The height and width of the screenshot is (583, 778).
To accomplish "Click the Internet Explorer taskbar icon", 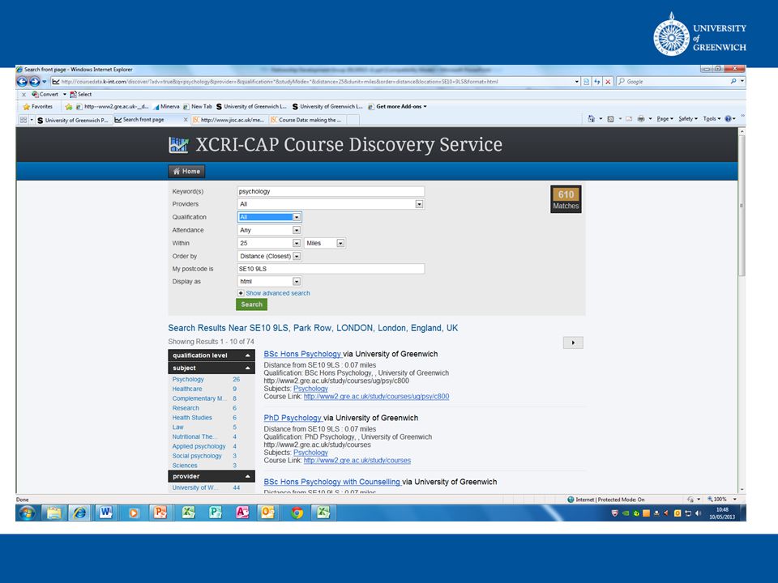I will point(79,513).
